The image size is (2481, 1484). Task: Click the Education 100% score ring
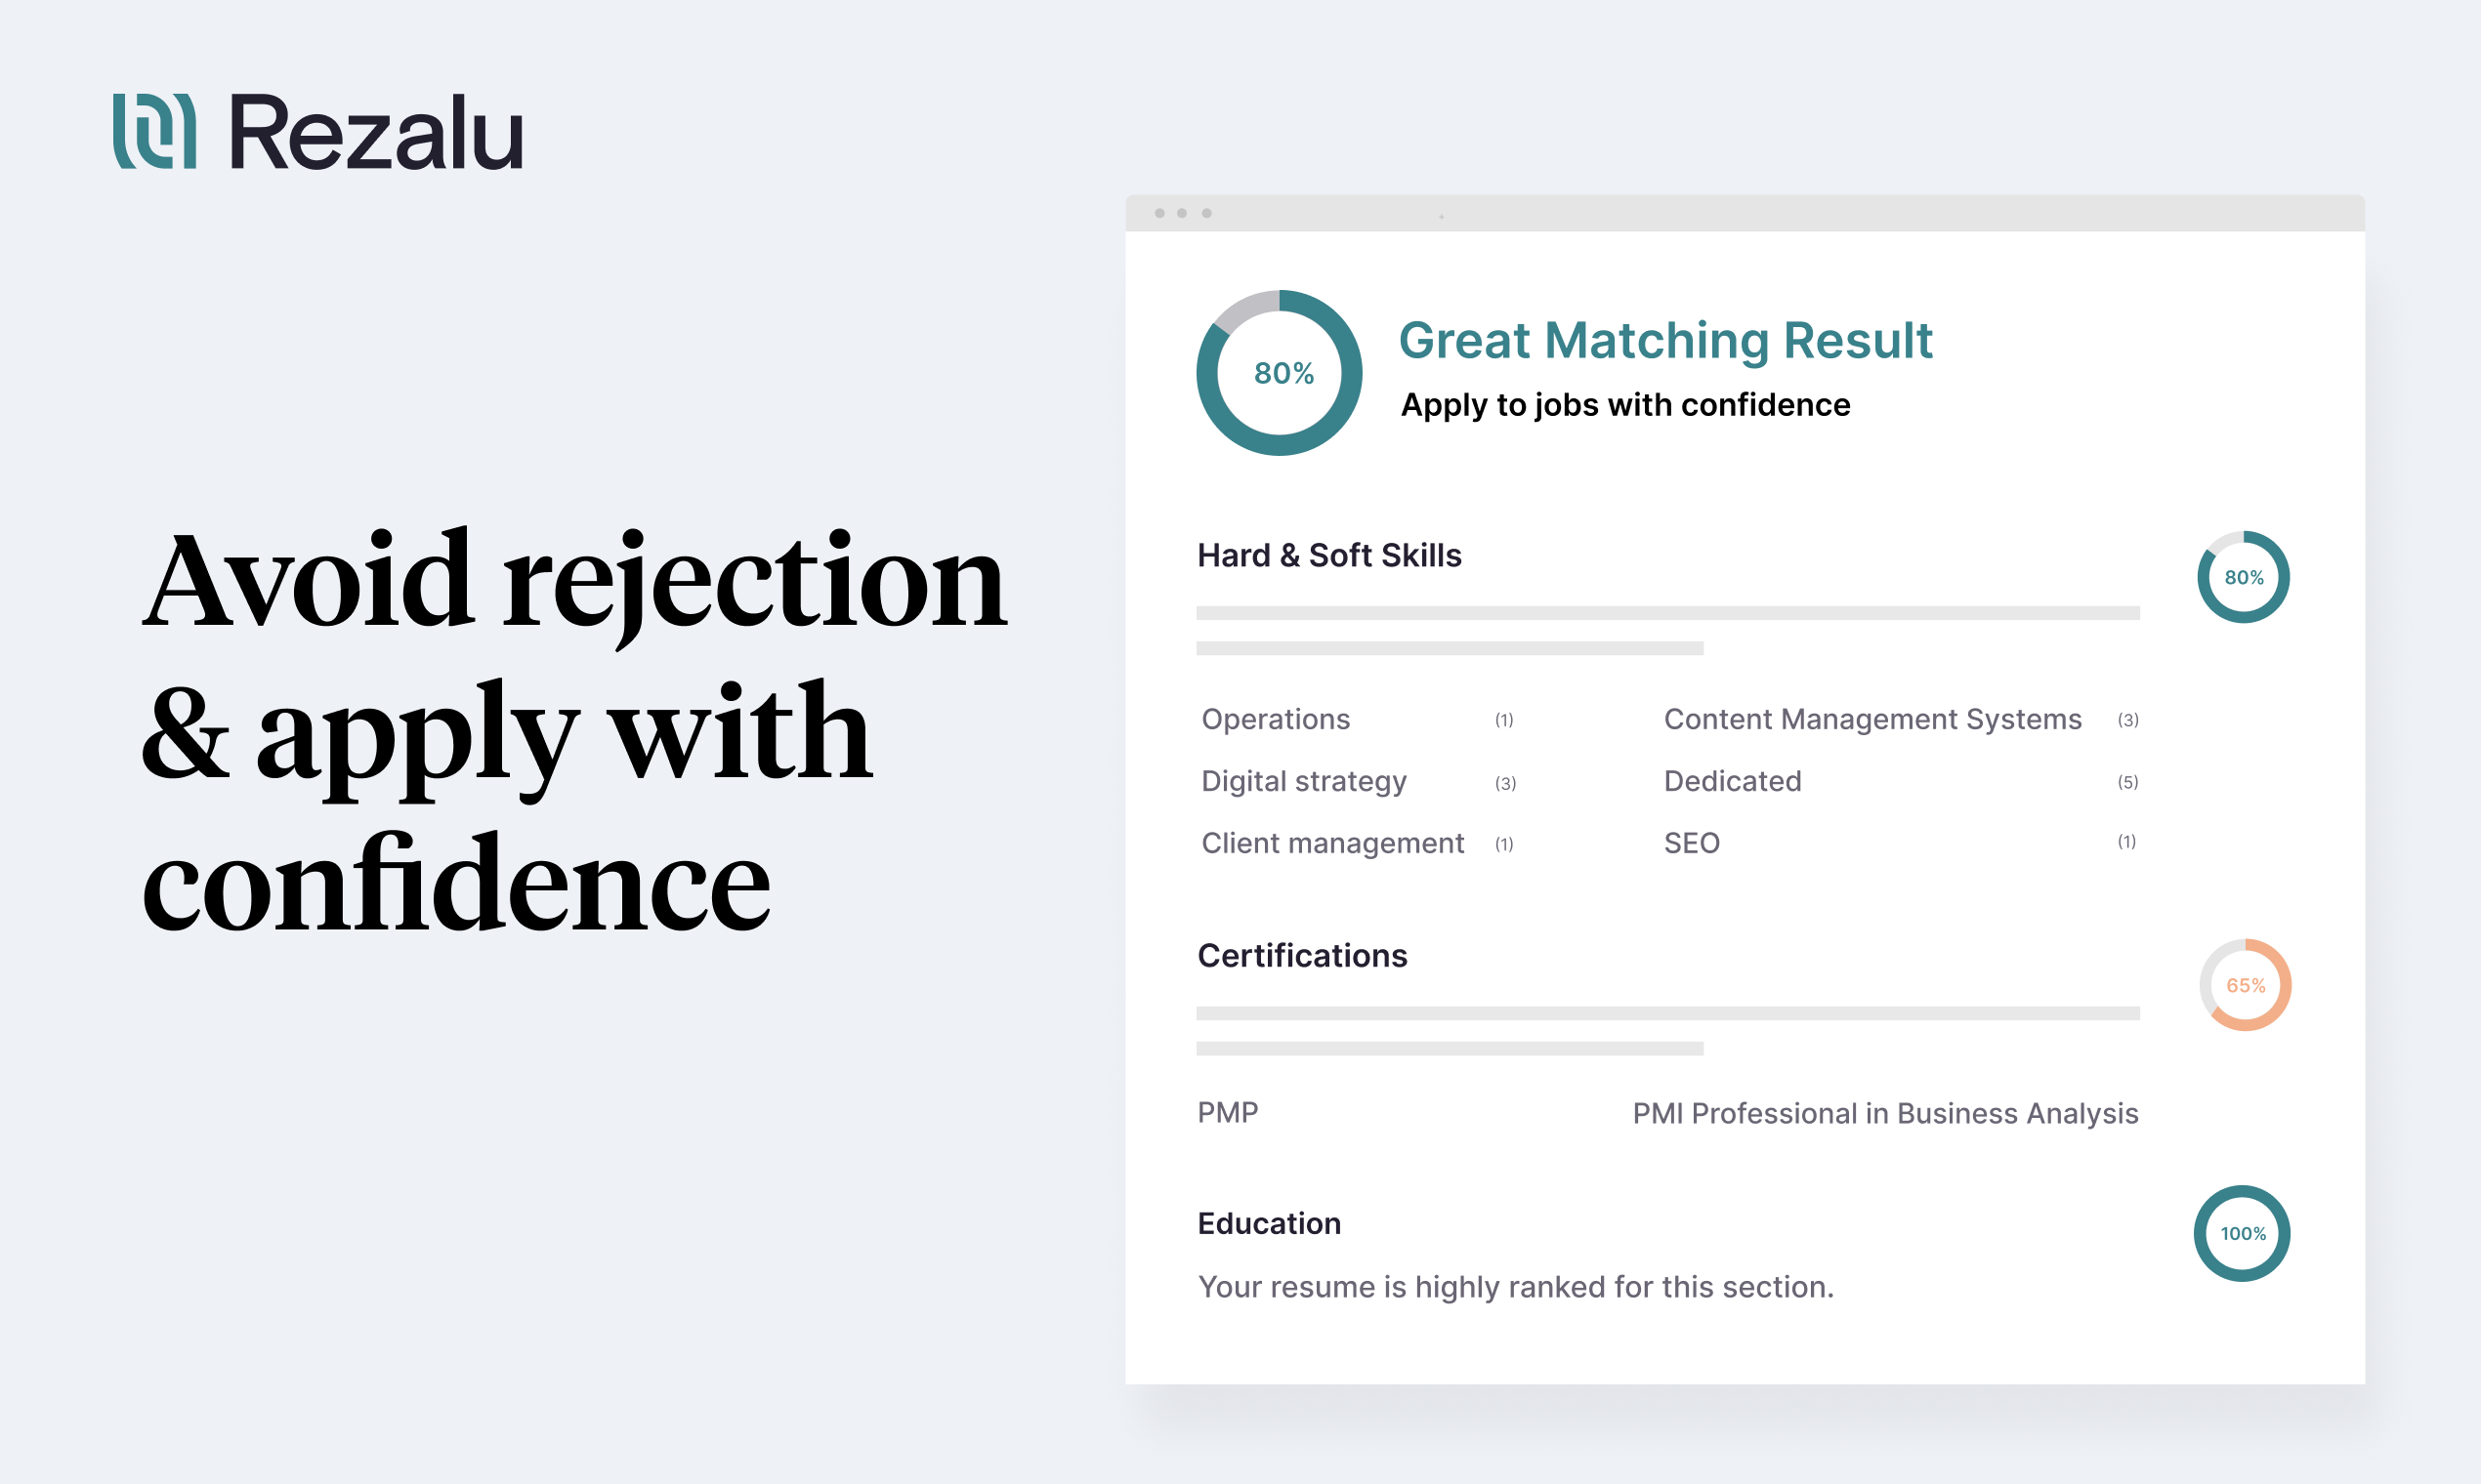click(x=2242, y=1233)
